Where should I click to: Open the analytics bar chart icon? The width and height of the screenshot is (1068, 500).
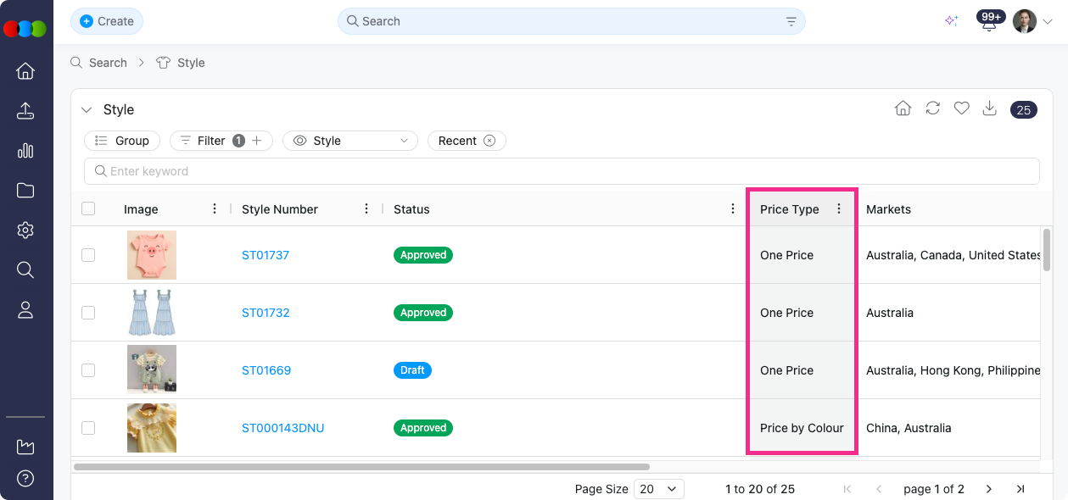point(25,151)
